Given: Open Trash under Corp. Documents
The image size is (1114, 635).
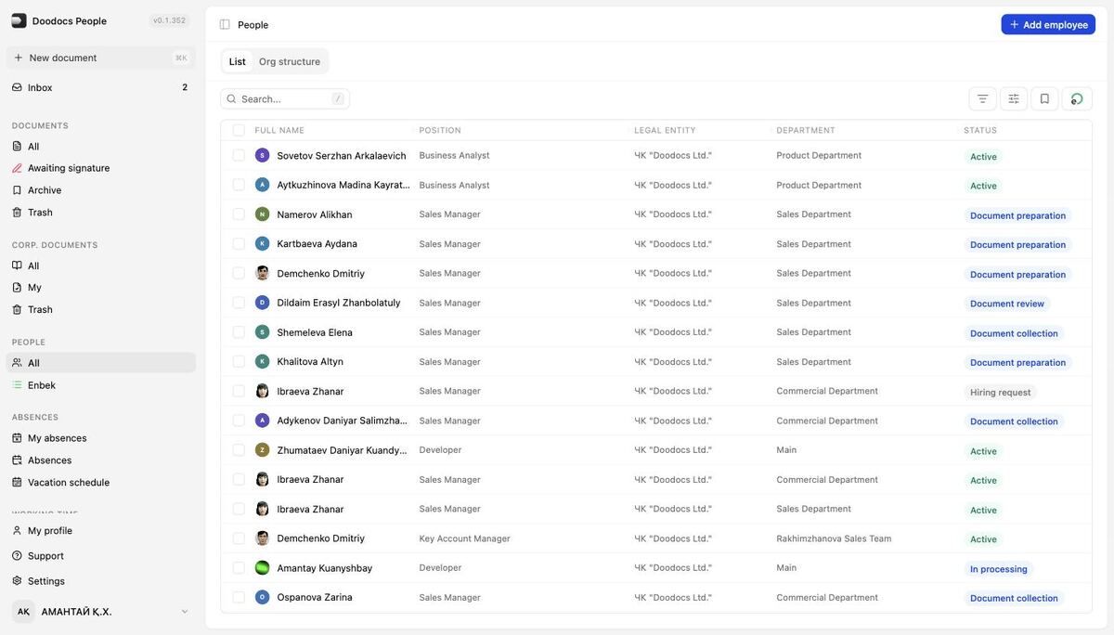Looking at the screenshot, I should [101, 310].
